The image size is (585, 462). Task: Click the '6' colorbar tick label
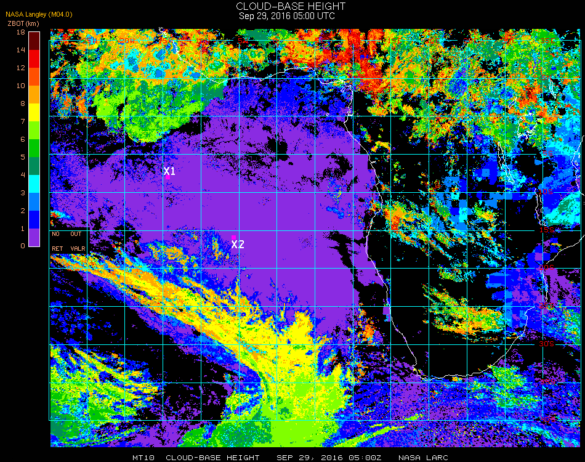tap(23, 140)
